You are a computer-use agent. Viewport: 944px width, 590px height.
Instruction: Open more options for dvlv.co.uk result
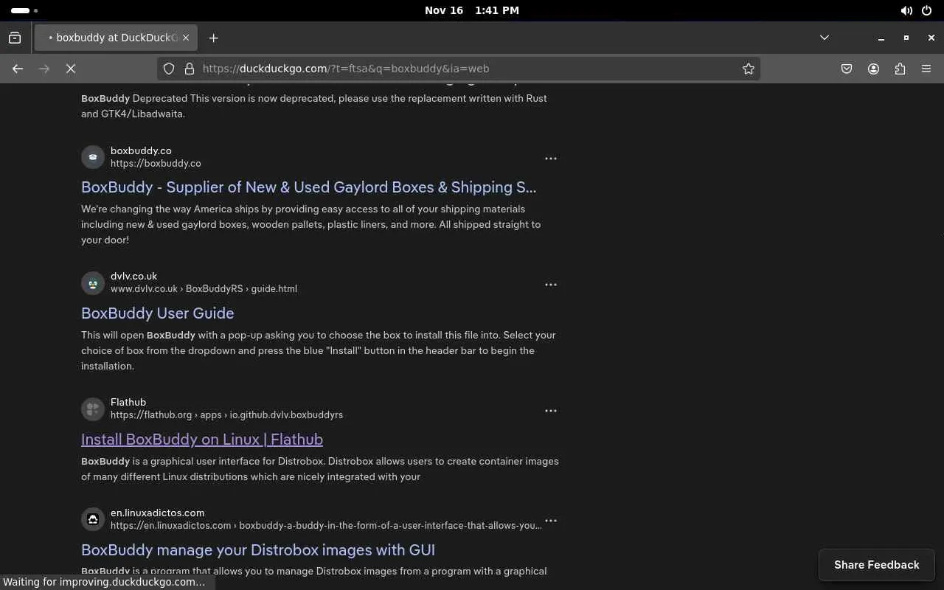(550, 285)
